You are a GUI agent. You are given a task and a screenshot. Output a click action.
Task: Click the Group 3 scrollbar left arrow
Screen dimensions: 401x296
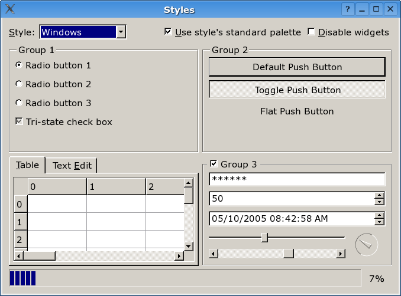214,254
